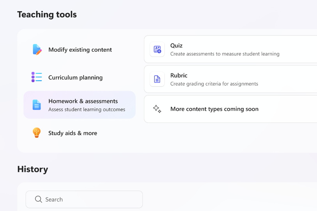The width and height of the screenshot is (317, 211).
Task: Click the 'Create grading criteria for assignments' description
Action: tap(214, 84)
